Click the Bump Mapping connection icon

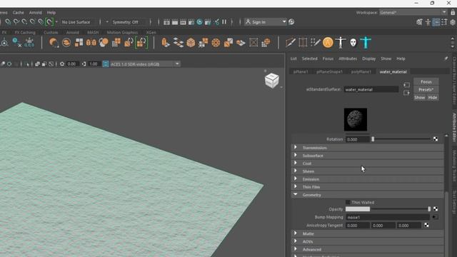click(x=435, y=217)
